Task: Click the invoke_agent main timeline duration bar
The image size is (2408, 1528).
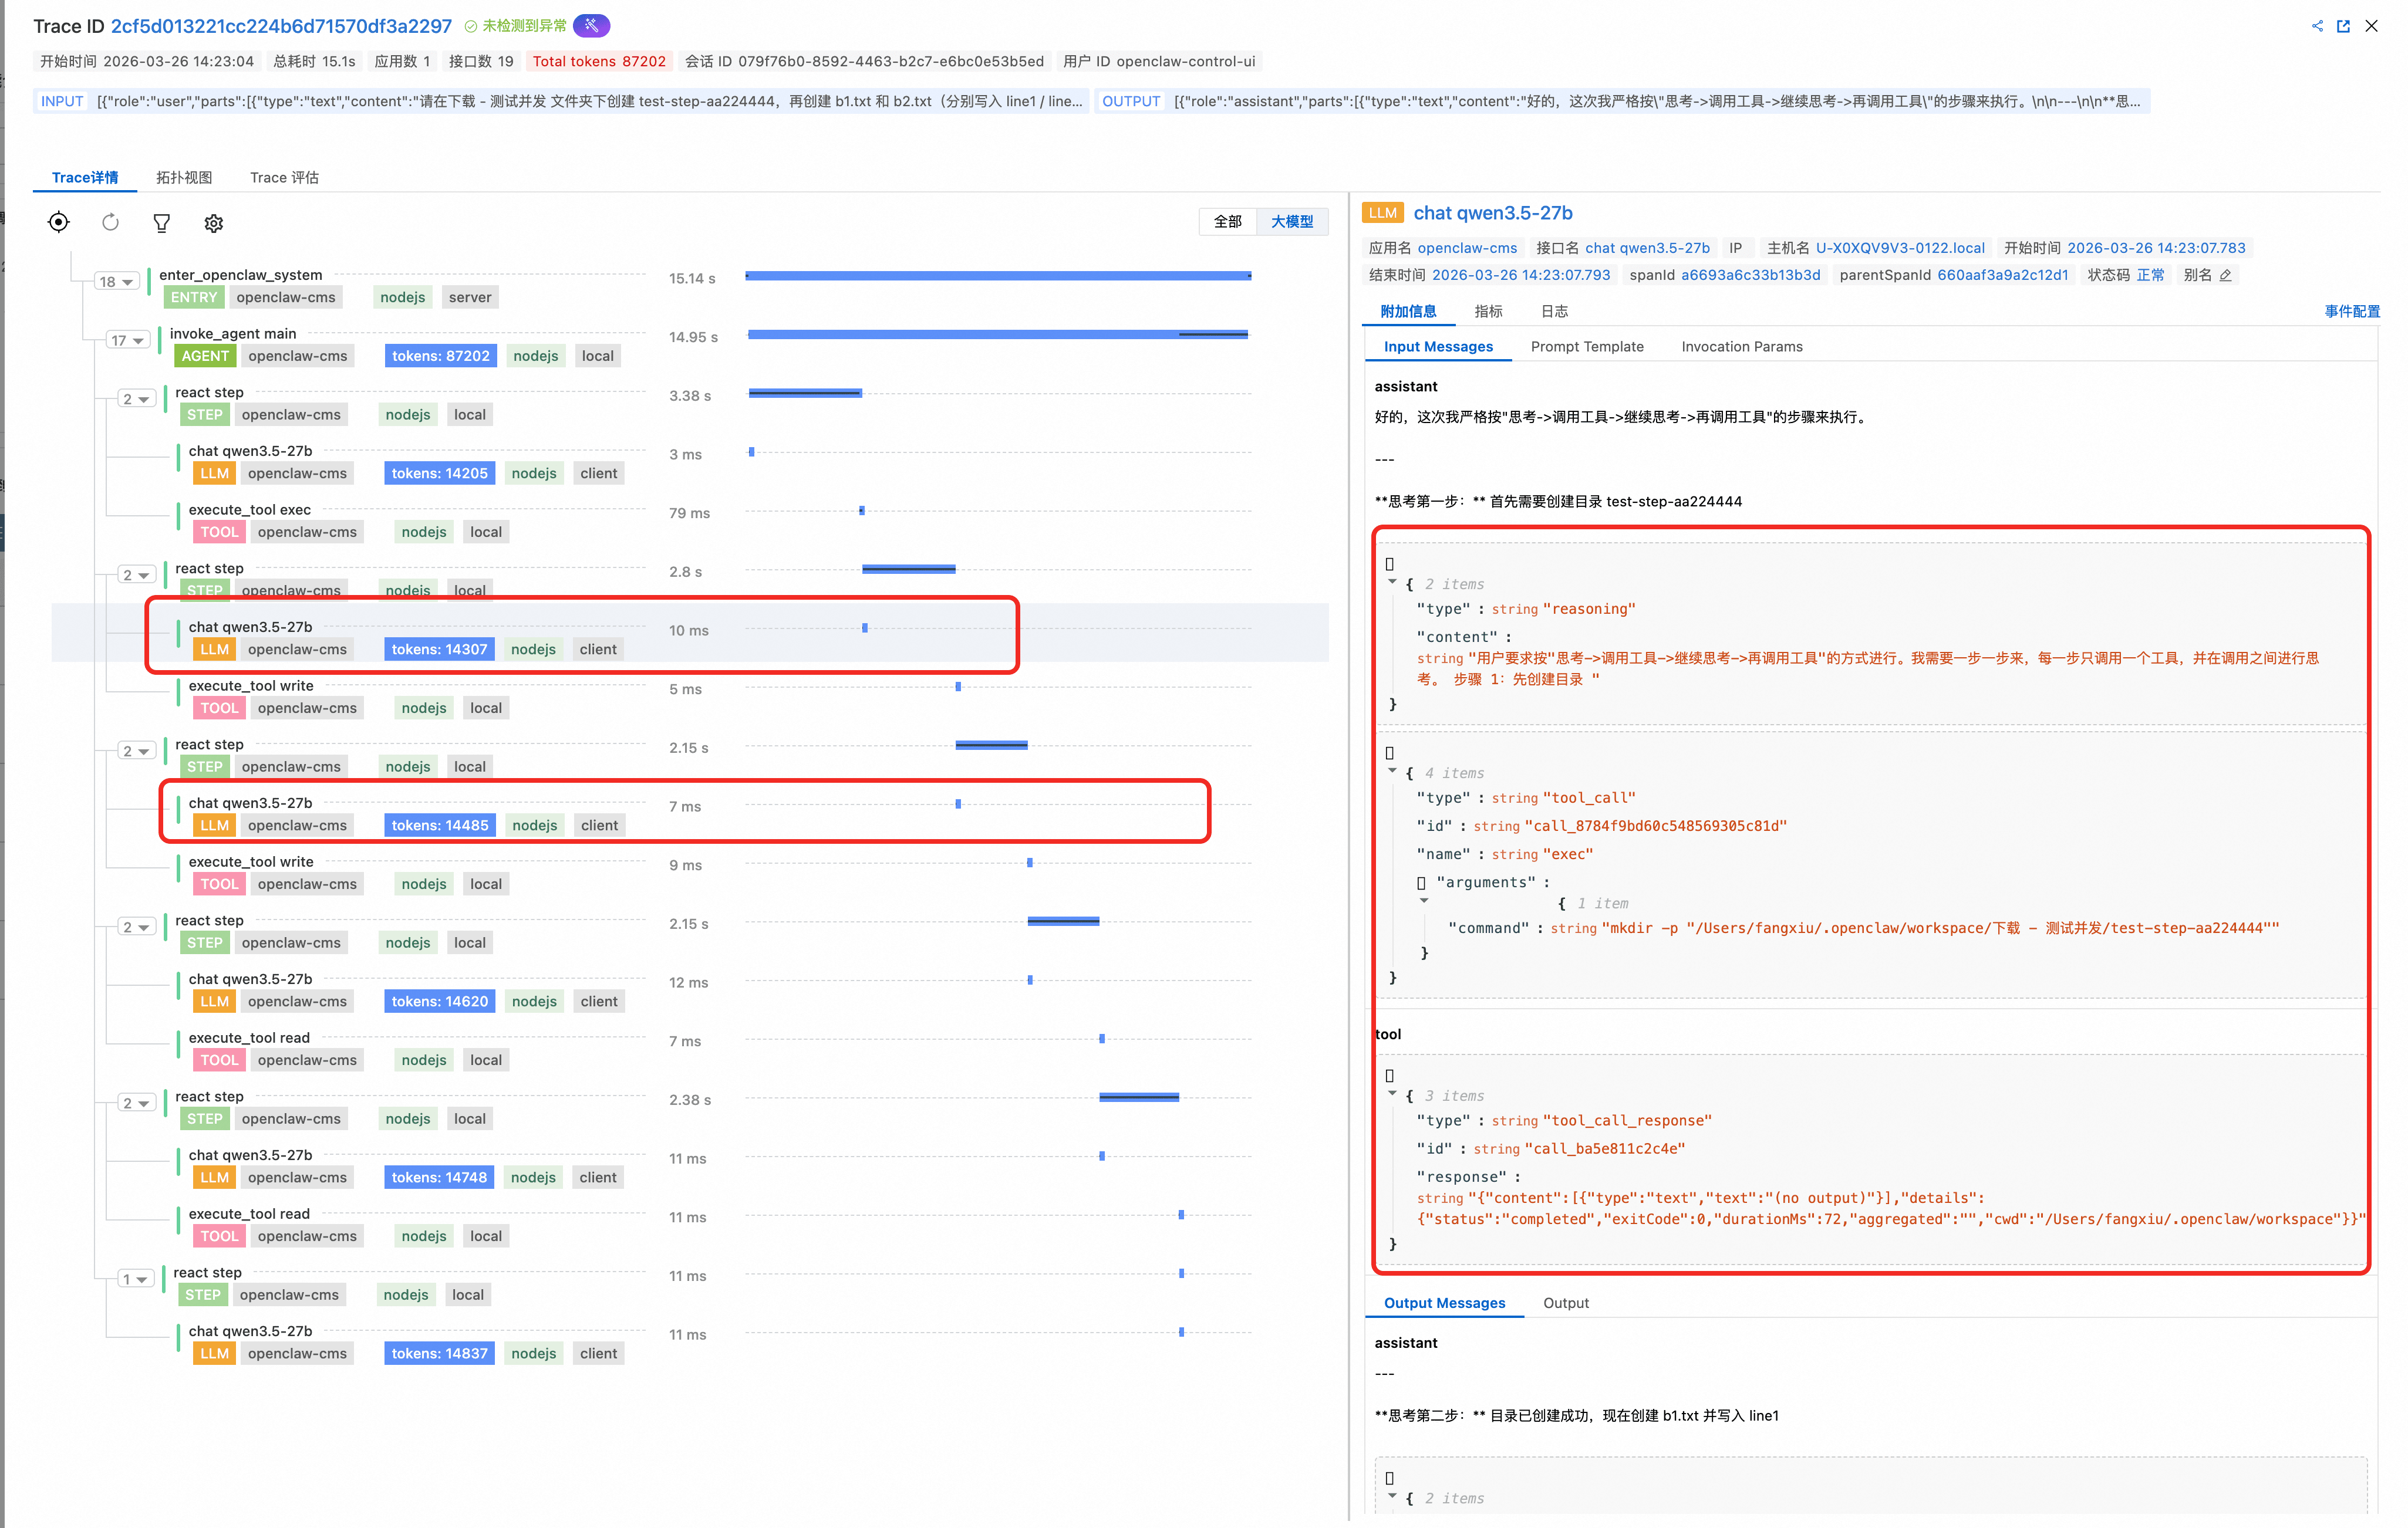Action: click(997, 335)
